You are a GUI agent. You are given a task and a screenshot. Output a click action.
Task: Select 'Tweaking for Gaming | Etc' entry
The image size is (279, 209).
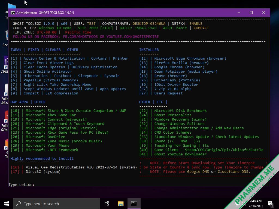[x=174, y=146]
